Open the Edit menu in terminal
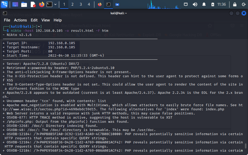This screenshot has width=248, height=155. pyautogui.click(x=34, y=20)
